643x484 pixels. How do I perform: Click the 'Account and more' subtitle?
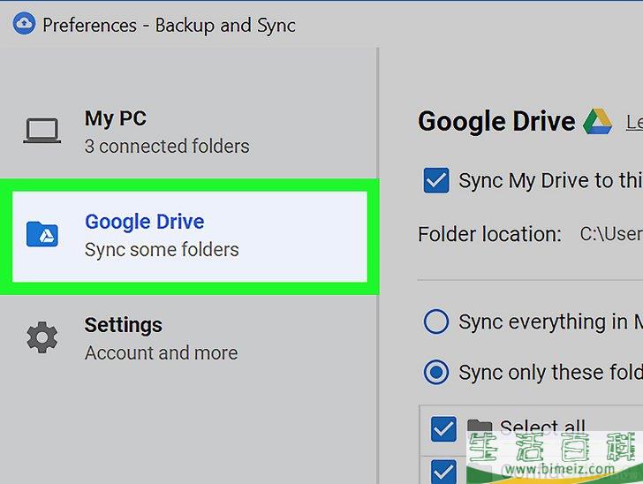click(x=161, y=352)
